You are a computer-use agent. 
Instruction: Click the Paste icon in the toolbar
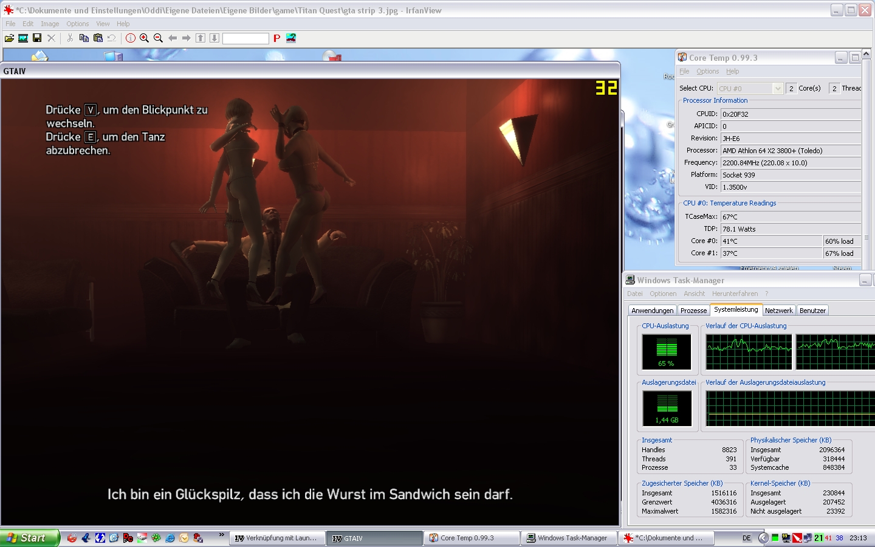[x=98, y=38]
